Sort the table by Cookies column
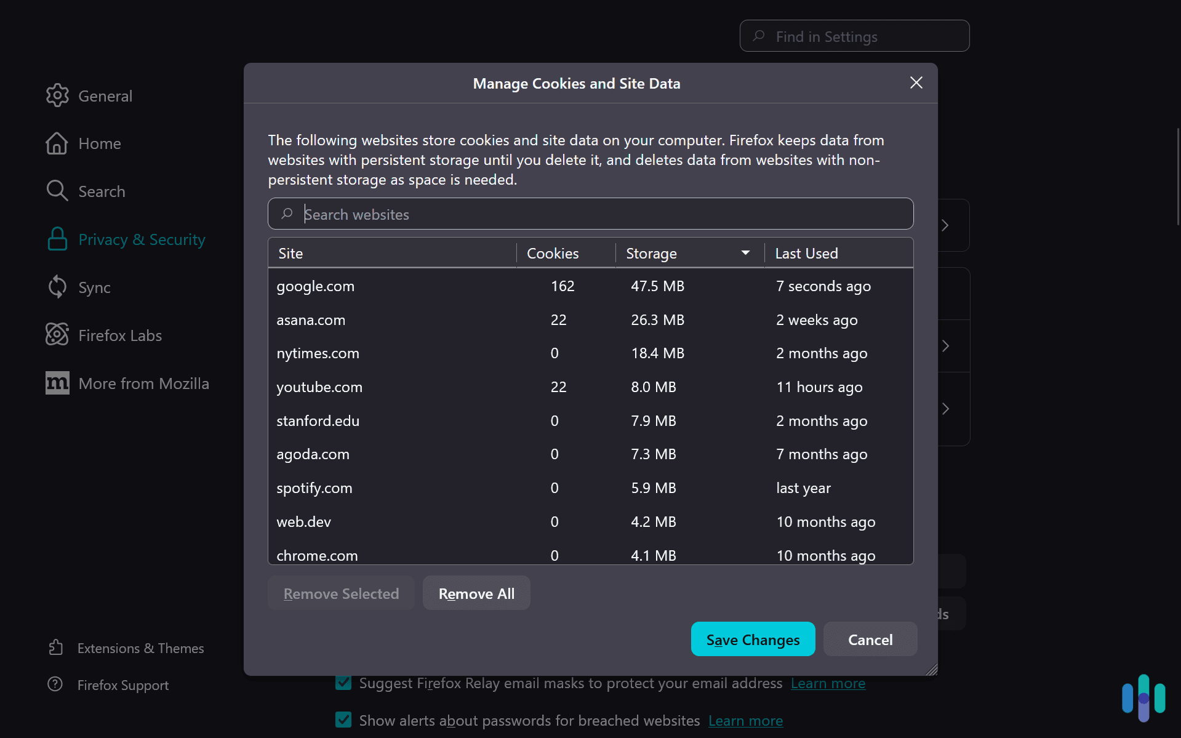This screenshot has height=738, width=1181. point(566,253)
